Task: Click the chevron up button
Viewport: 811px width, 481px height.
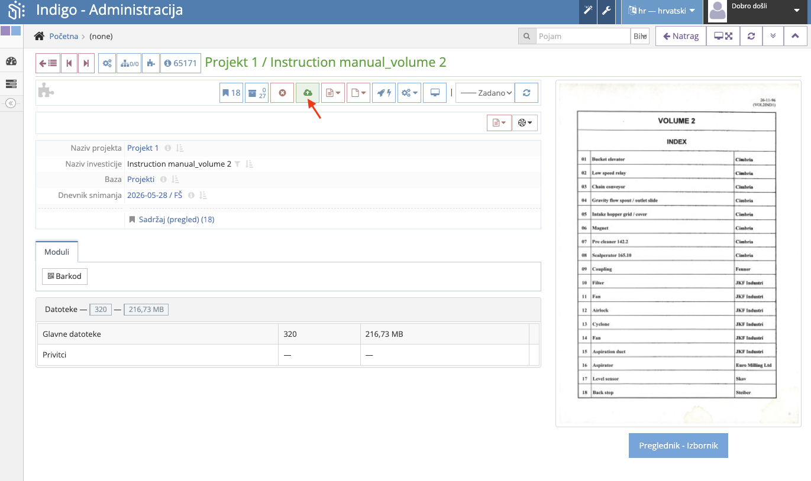Action: click(x=796, y=36)
